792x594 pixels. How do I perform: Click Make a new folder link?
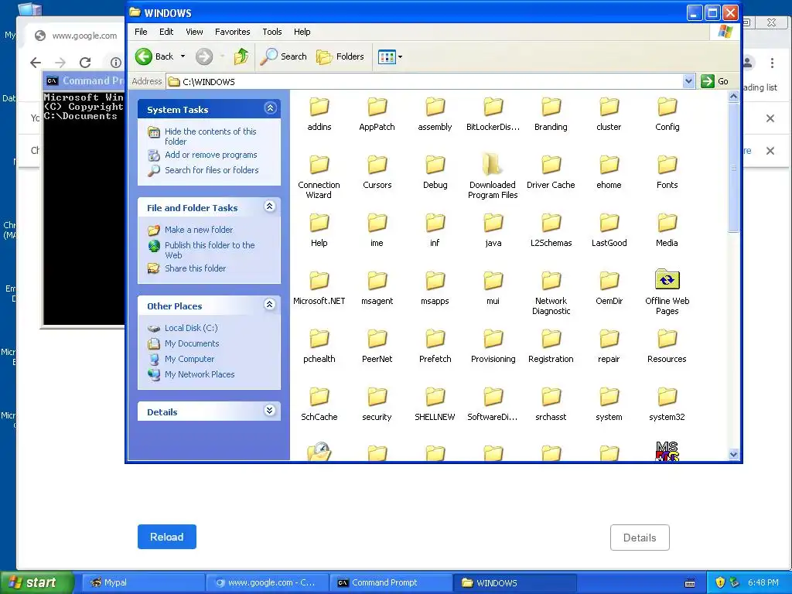[199, 230]
